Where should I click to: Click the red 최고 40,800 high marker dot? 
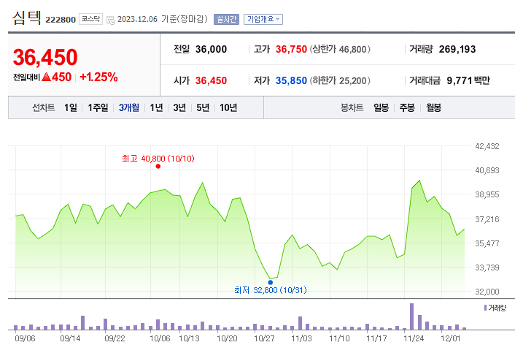158,167
